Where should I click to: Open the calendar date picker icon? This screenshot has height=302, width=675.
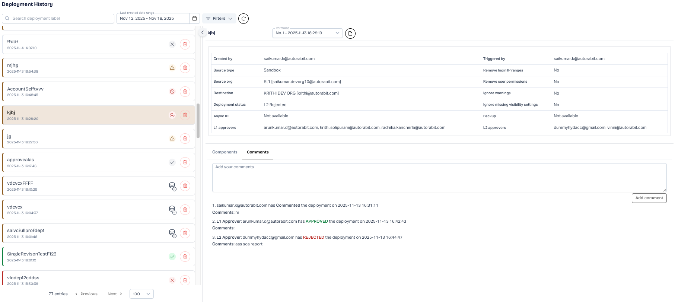[194, 19]
